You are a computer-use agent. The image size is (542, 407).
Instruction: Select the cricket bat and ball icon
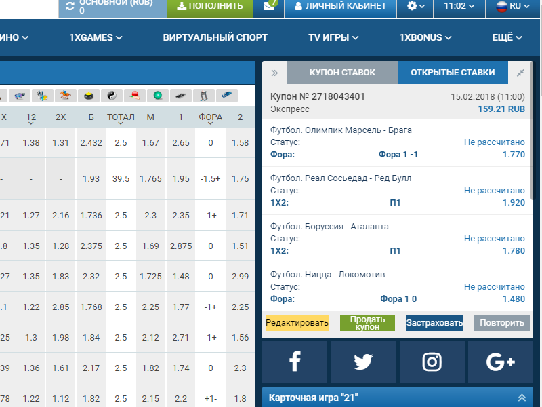point(134,96)
